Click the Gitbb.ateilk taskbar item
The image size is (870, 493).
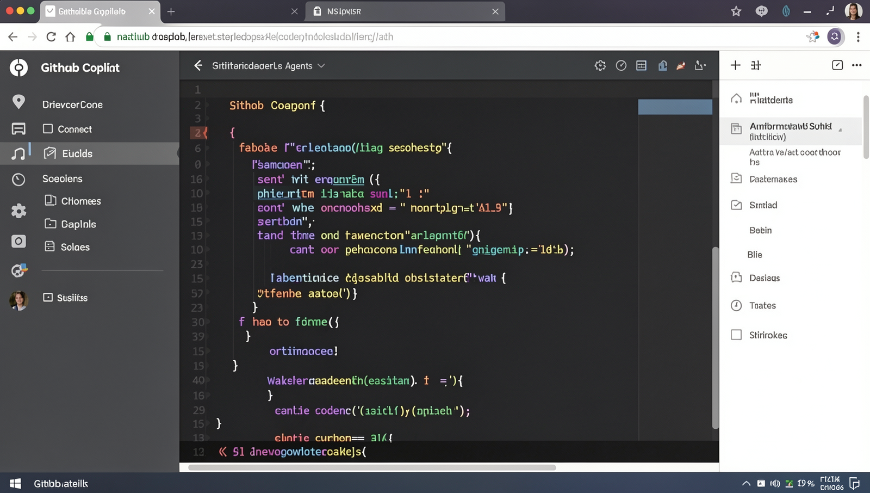coord(61,483)
